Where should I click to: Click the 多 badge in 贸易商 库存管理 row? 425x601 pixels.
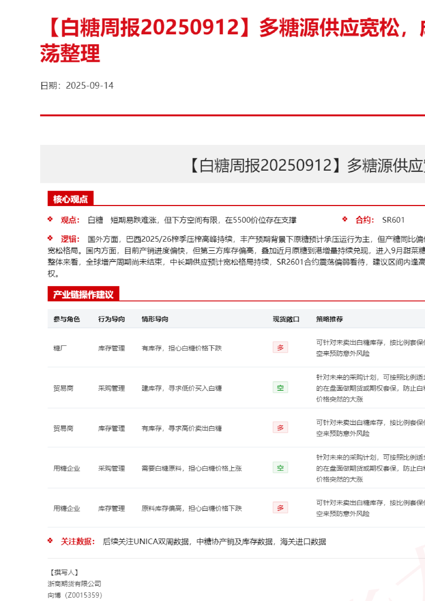pos(280,427)
